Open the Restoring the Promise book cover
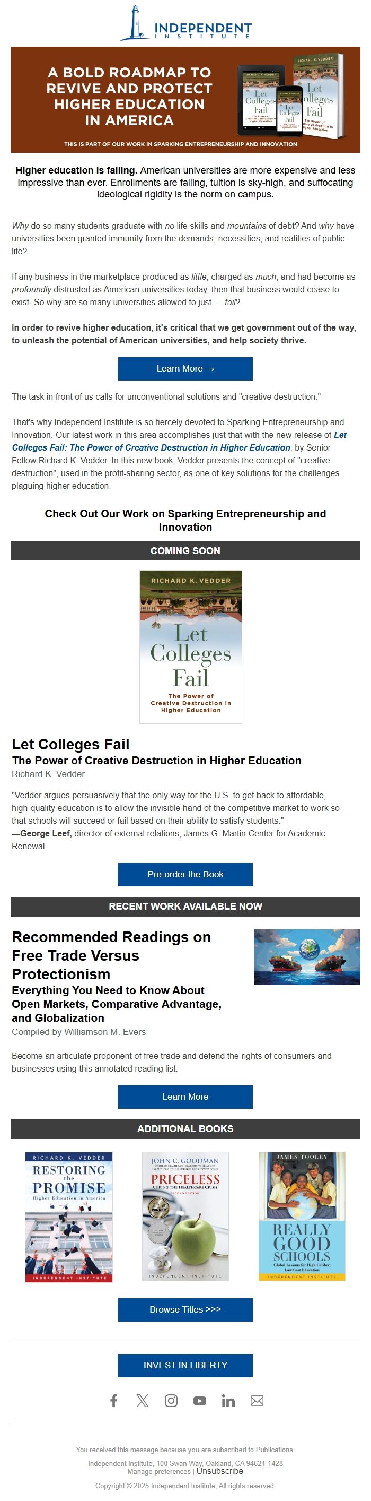 (x=68, y=1217)
